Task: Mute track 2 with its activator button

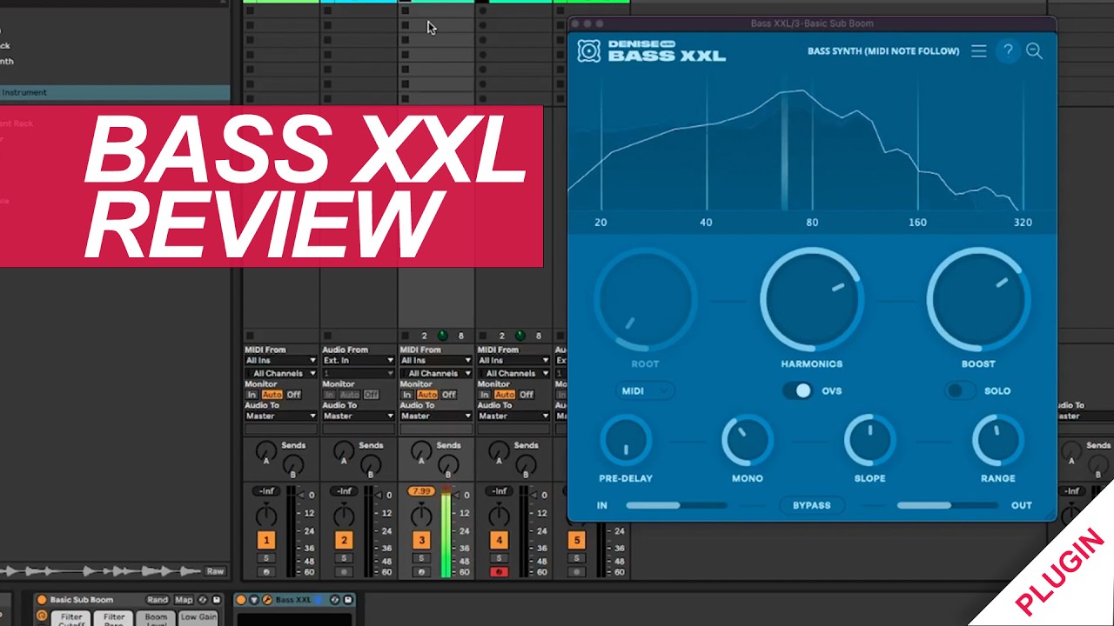Action: tap(344, 541)
